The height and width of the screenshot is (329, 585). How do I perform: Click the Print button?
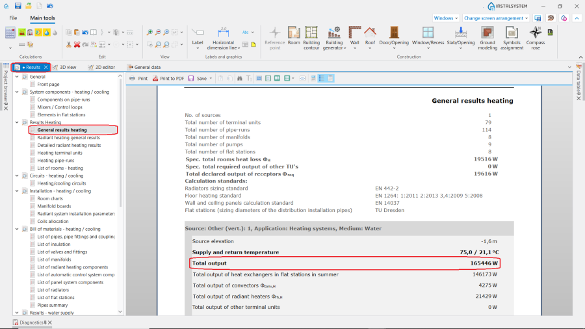pos(138,78)
